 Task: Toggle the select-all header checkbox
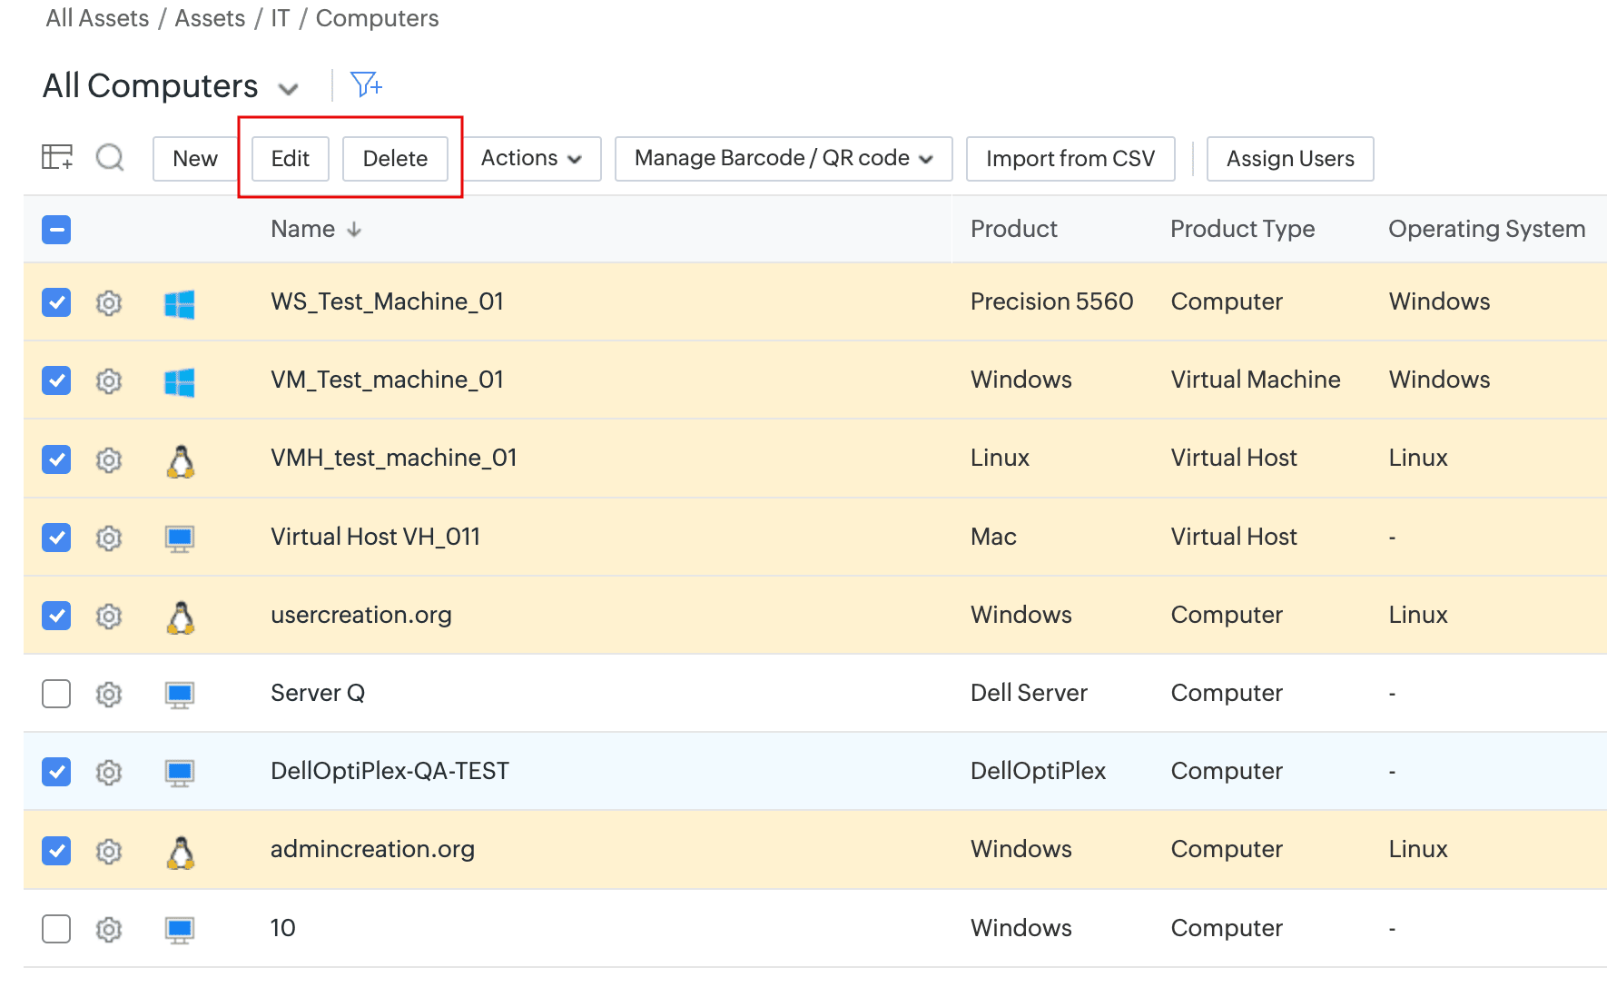(x=56, y=230)
